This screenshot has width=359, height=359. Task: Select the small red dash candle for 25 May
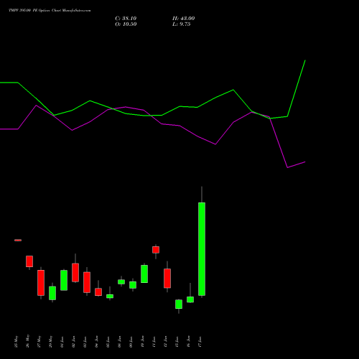pos(18,240)
